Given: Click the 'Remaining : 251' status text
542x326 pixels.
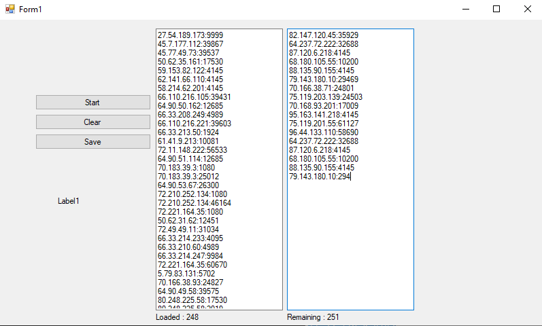Looking at the screenshot, I should coord(313,317).
